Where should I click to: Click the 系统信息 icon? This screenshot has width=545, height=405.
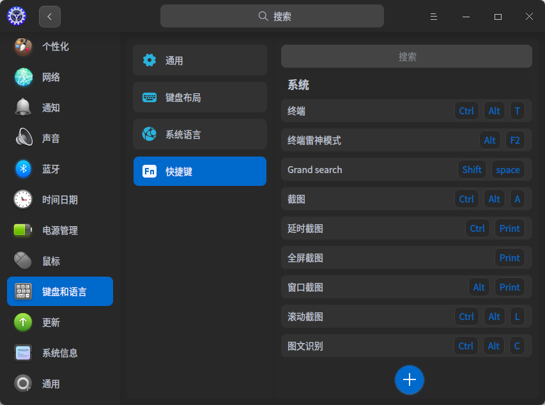tap(23, 353)
